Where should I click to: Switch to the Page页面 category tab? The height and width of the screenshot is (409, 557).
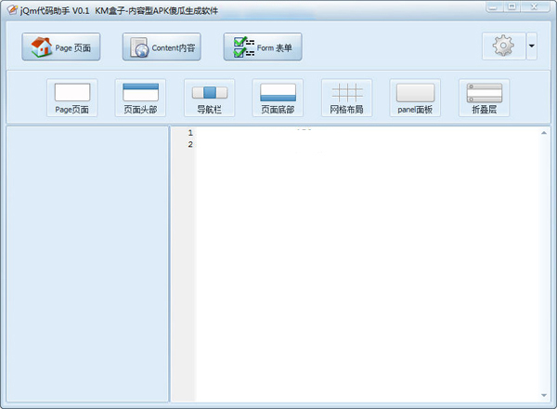(61, 46)
